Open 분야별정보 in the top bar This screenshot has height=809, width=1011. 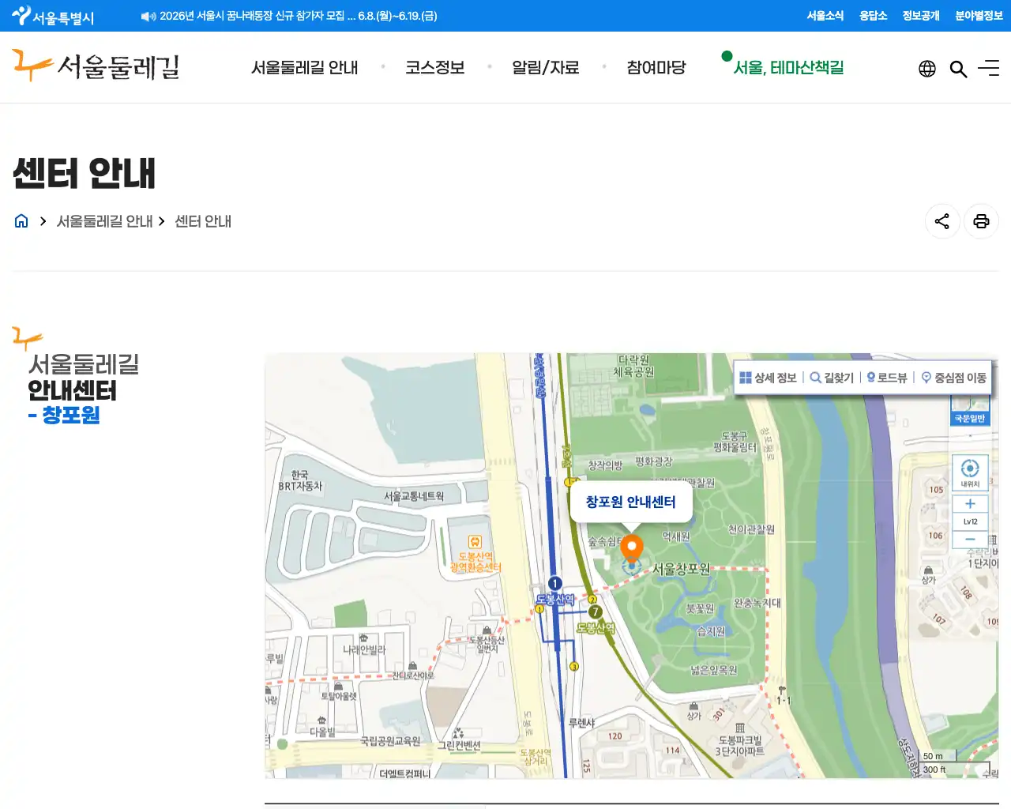979,16
